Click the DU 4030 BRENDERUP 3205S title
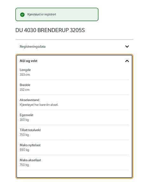This screenshot has width=148, height=182. 50,30
